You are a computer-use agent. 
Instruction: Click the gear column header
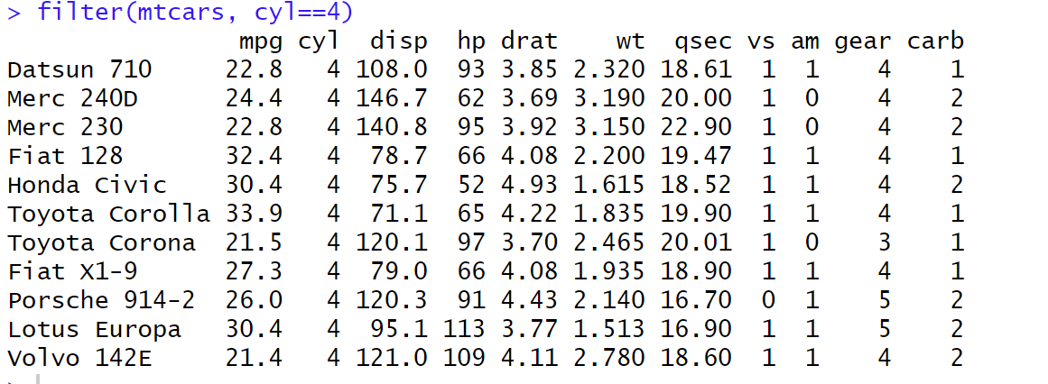tap(863, 42)
